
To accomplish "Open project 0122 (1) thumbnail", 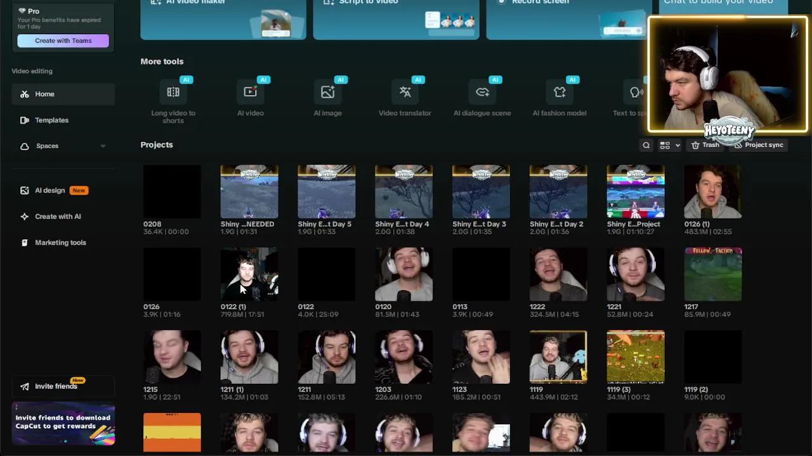I will pyautogui.click(x=249, y=274).
